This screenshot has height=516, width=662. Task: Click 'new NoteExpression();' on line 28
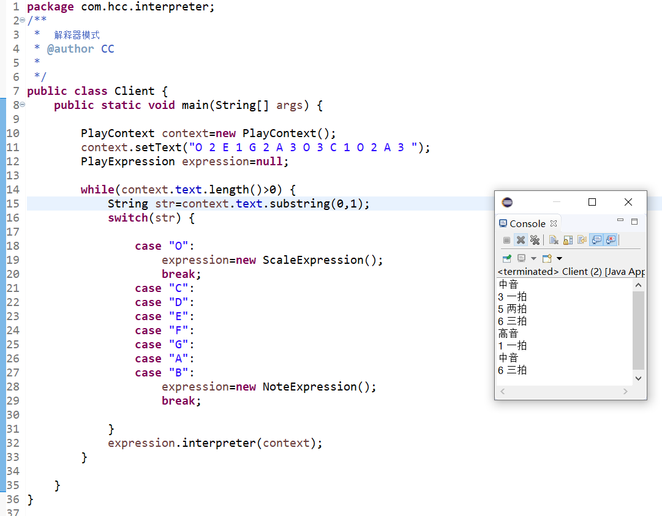point(306,386)
